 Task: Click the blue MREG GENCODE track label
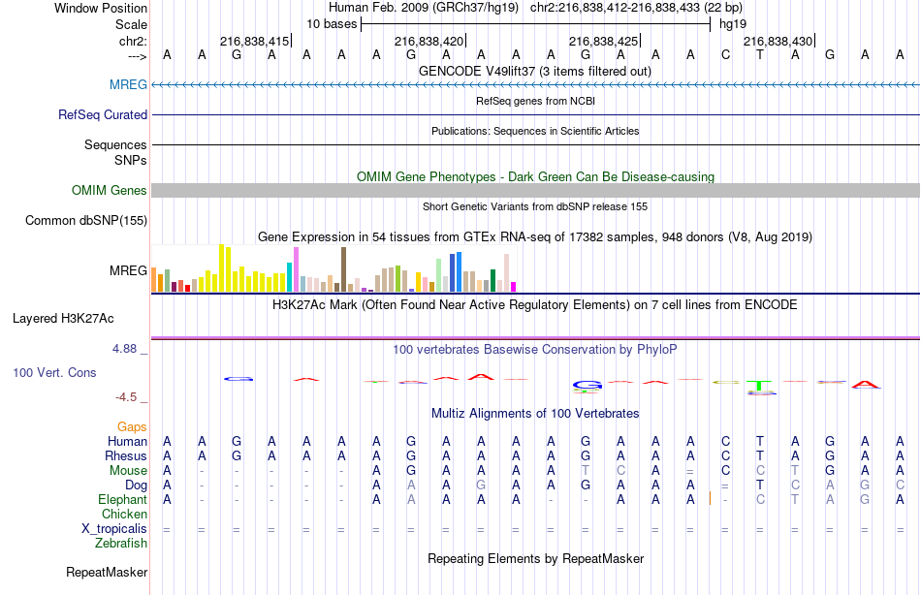[128, 85]
